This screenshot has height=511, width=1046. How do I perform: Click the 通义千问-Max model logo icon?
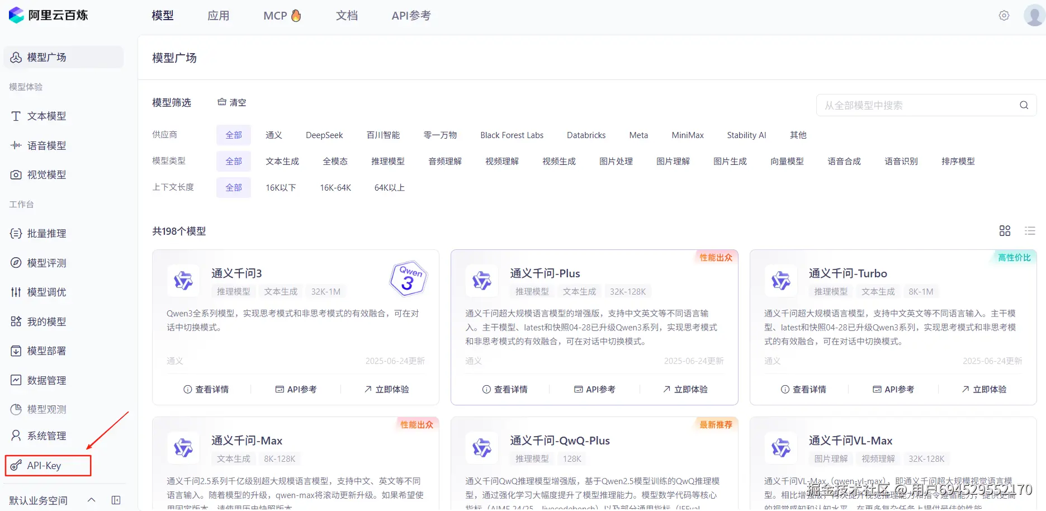pos(183,448)
